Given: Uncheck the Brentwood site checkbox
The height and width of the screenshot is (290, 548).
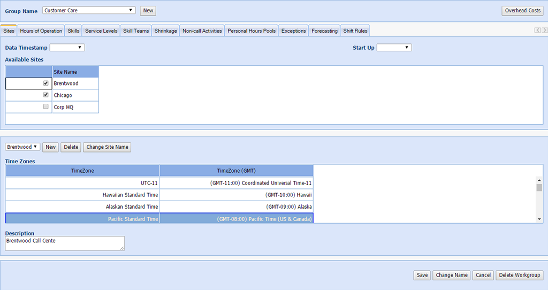Looking at the screenshot, I should pyautogui.click(x=46, y=83).
